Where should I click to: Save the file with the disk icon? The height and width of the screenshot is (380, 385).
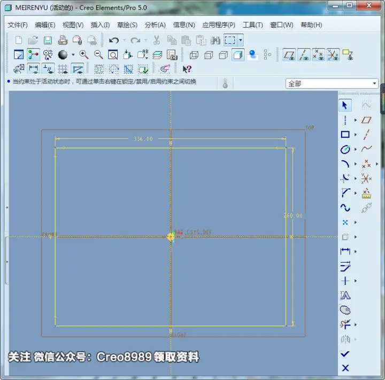click(48, 40)
